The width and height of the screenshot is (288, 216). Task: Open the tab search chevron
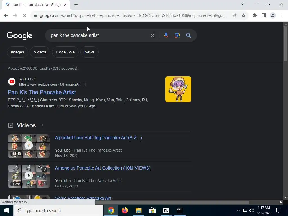(243, 4)
